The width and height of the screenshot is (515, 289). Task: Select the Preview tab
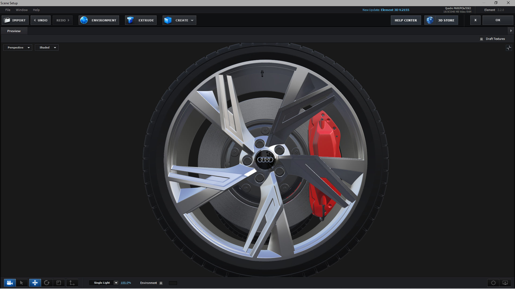[14, 31]
